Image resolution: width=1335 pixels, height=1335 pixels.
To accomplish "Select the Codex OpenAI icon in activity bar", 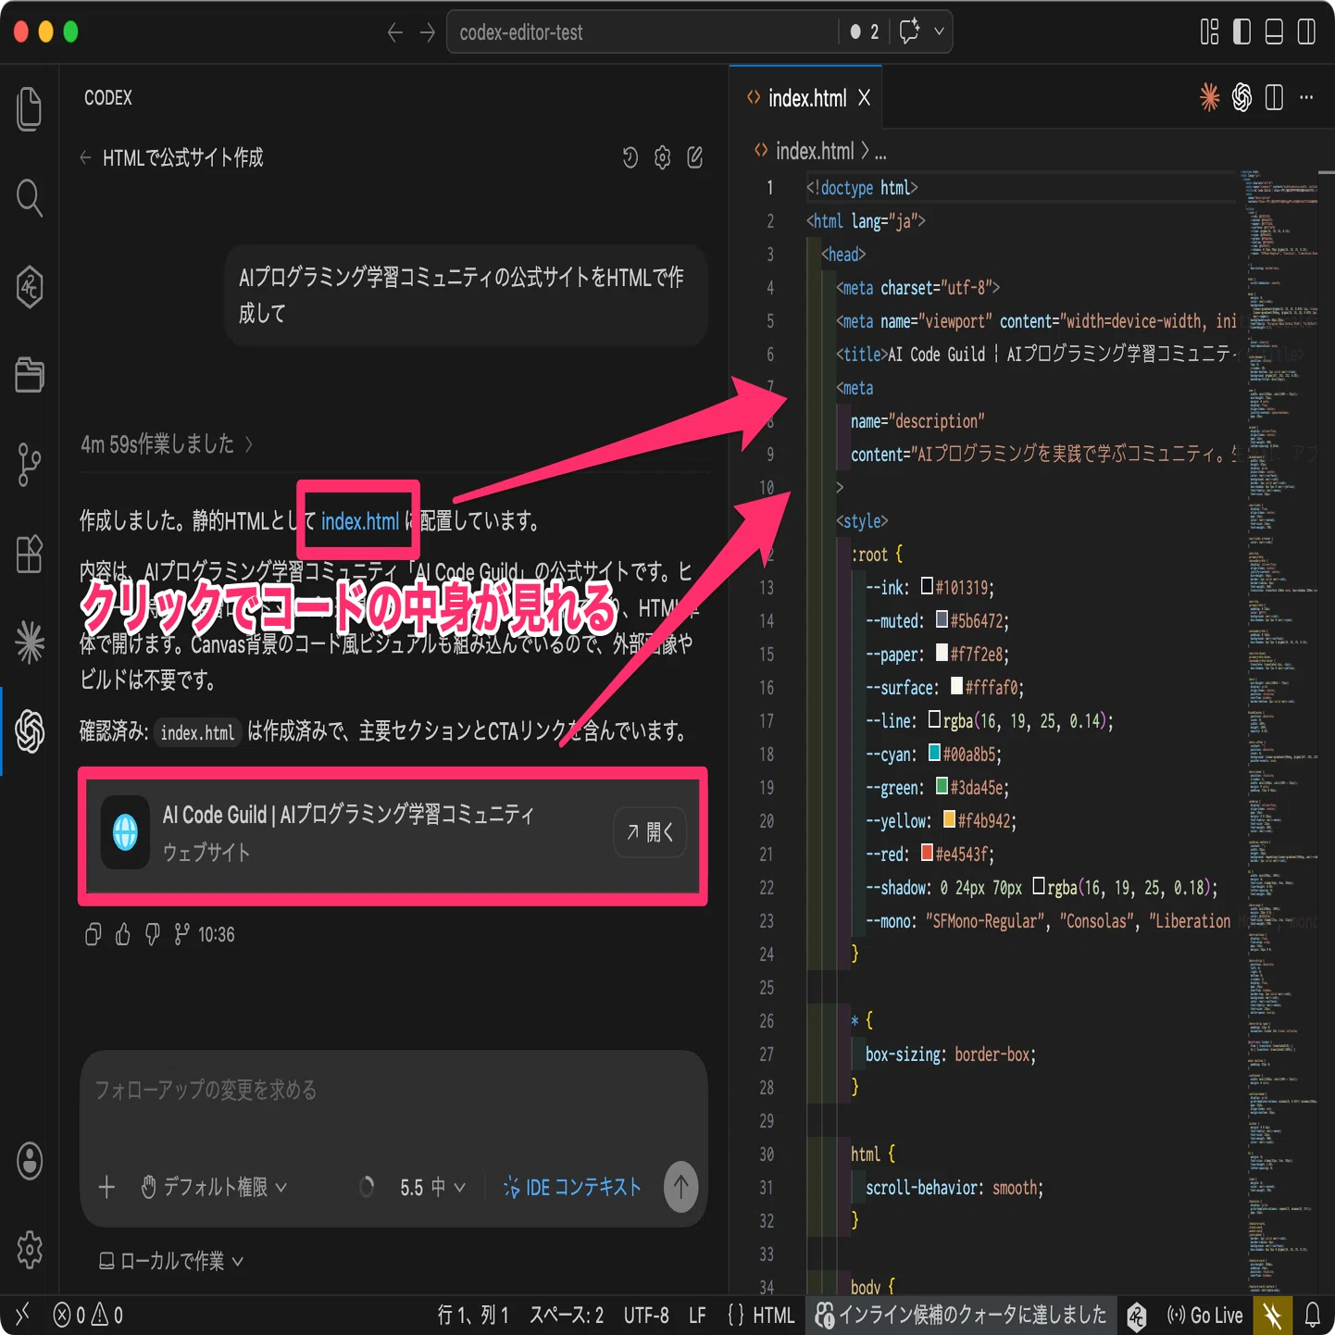I will pyautogui.click(x=30, y=731).
